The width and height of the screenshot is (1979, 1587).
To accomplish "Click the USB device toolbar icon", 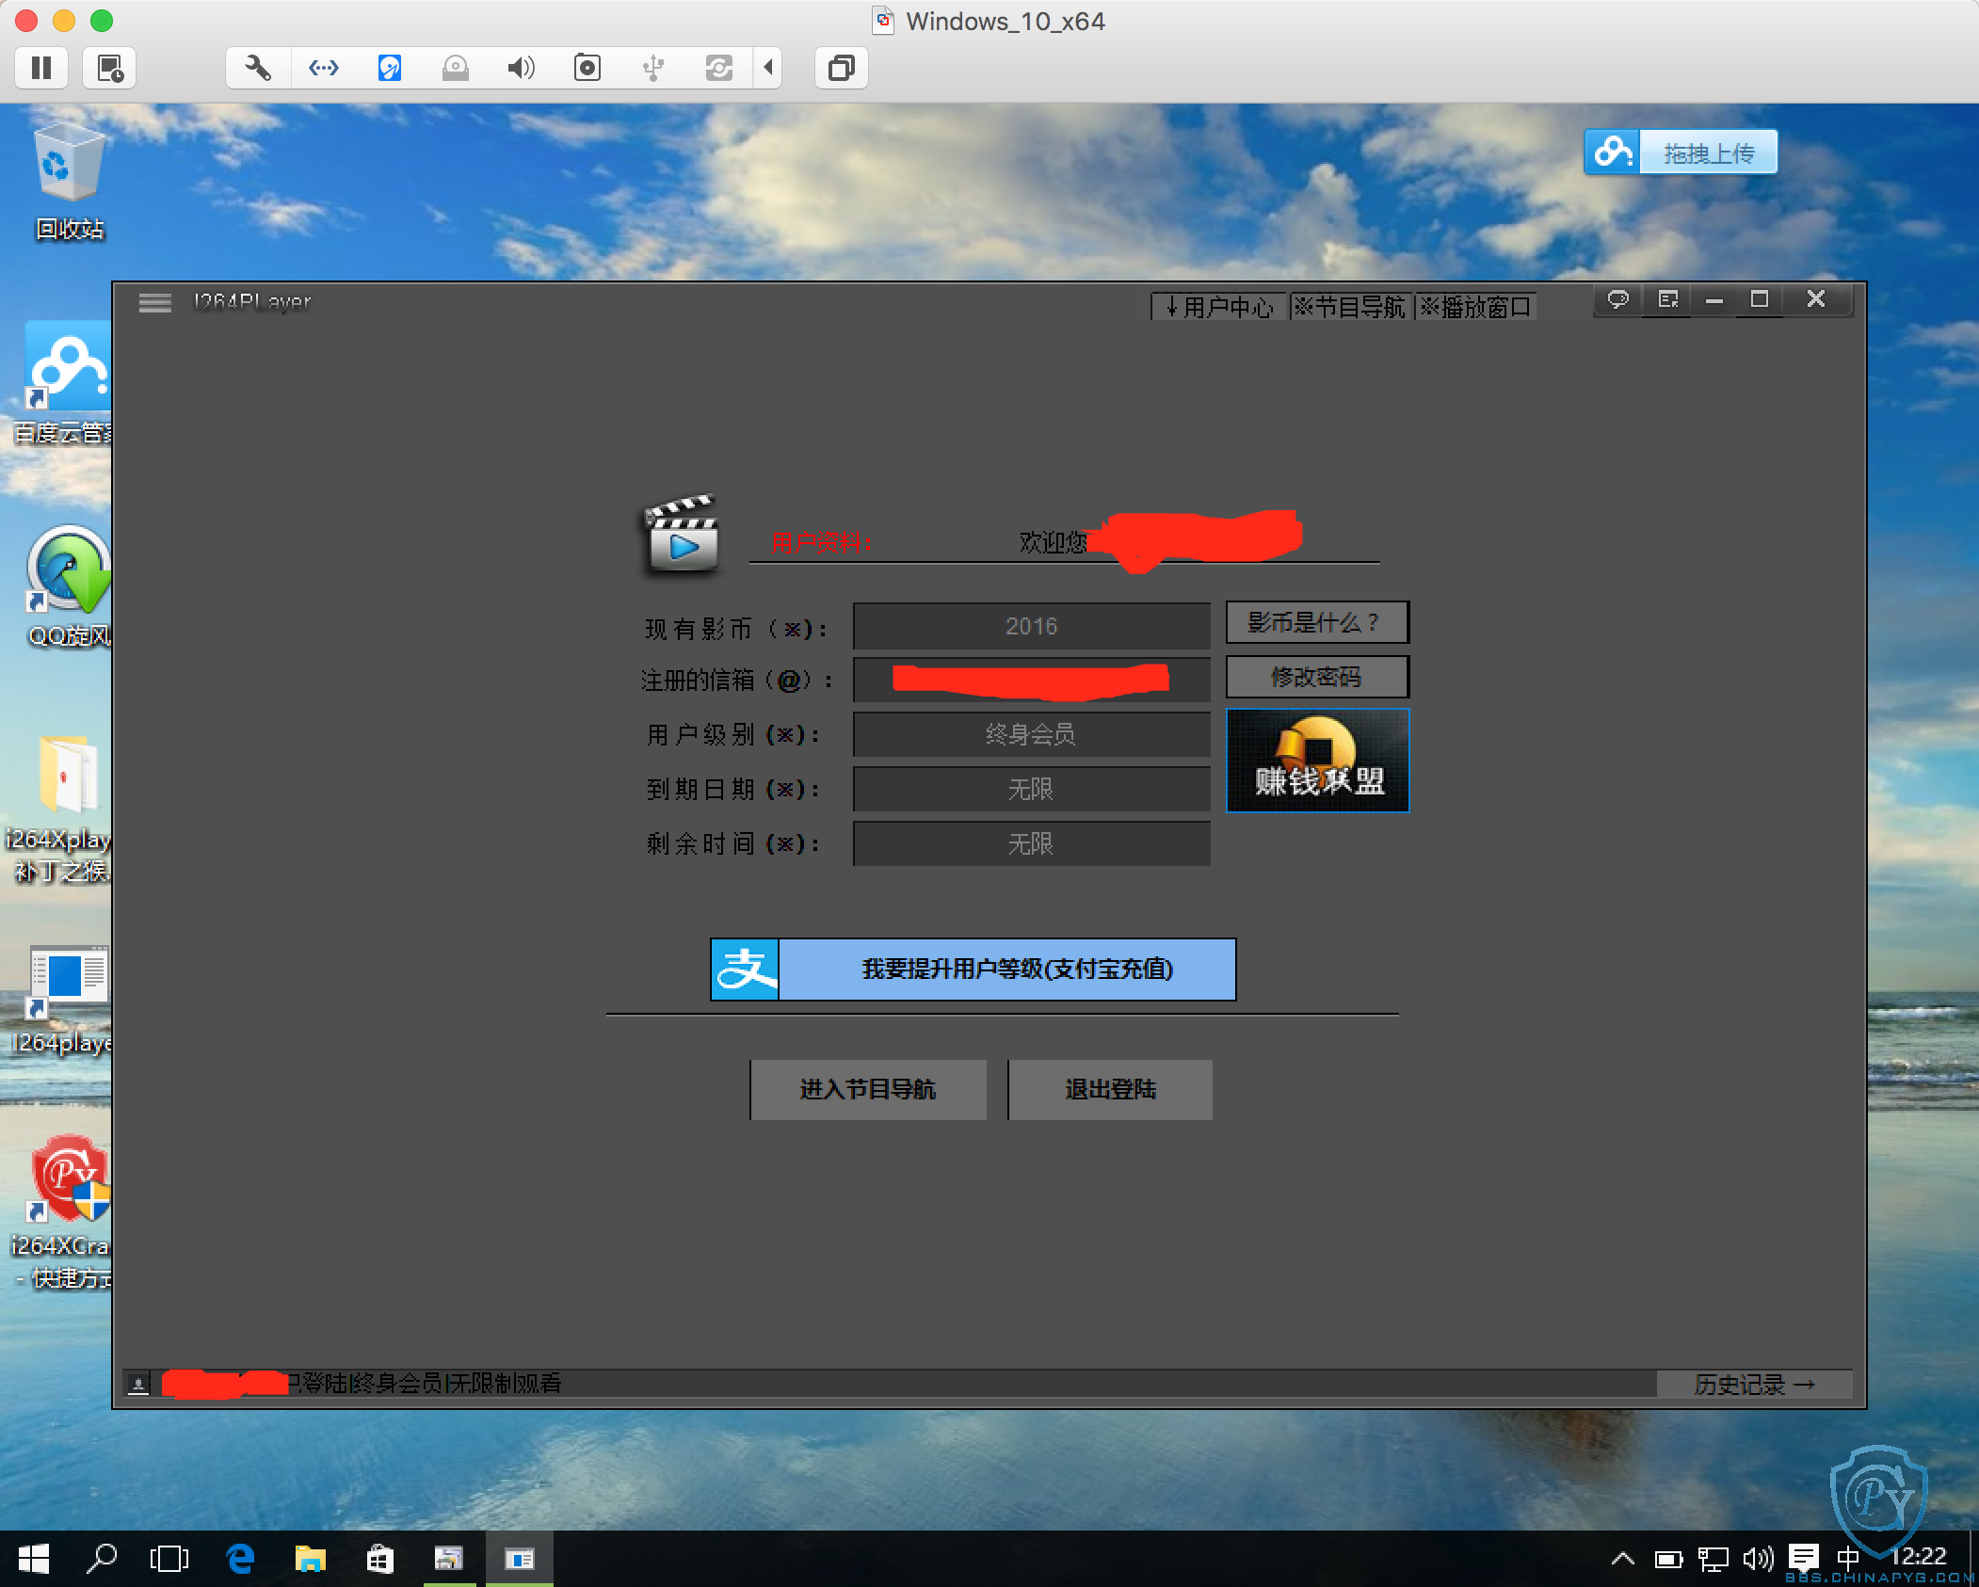I will click(x=653, y=68).
